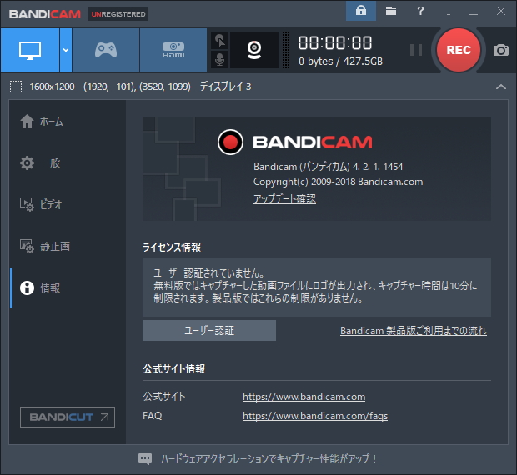This screenshot has width=517, height=475.
Task: Click the hardware acceleration tip message
Action: [269, 458]
